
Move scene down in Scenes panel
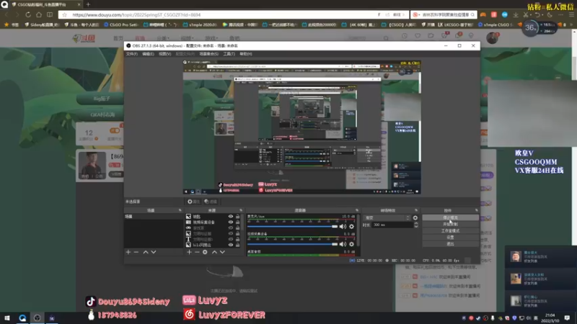(x=154, y=253)
